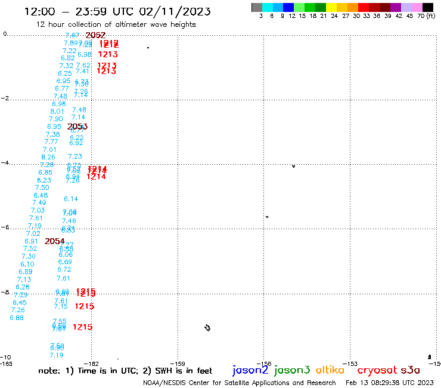Viewport: 441px width, 388px height.
Task: Click the dark red time label '2054'
Action: point(55,241)
